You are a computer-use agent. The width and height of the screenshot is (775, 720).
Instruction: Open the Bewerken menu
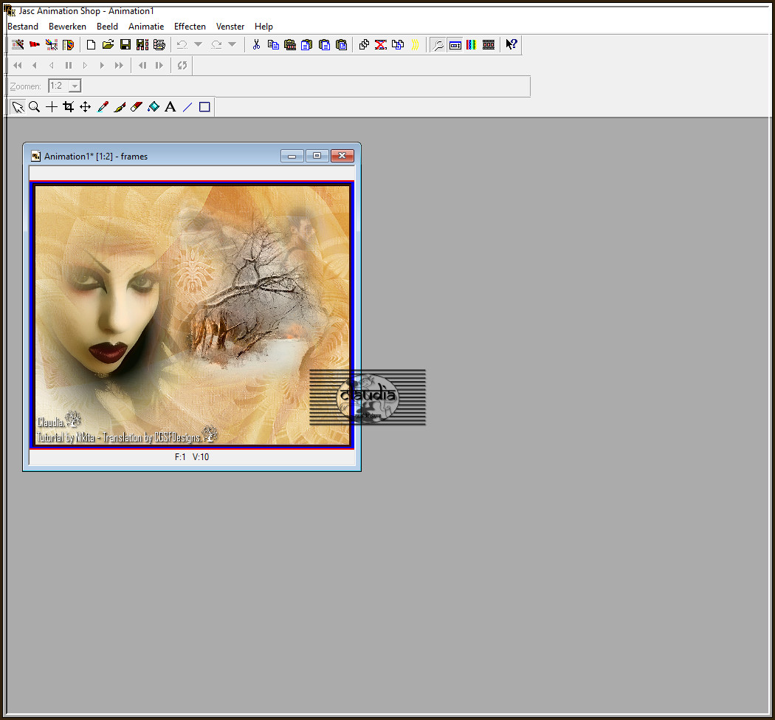point(67,27)
